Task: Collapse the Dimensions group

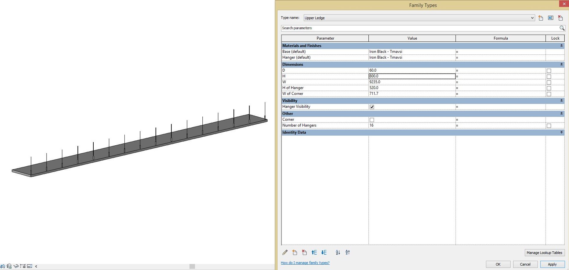Action: click(x=561, y=64)
